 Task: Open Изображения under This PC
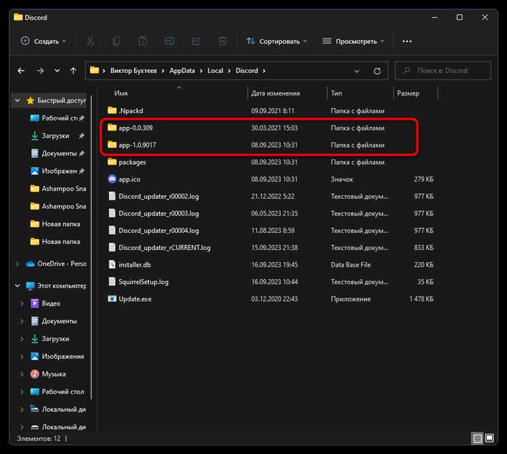(57, 357)
